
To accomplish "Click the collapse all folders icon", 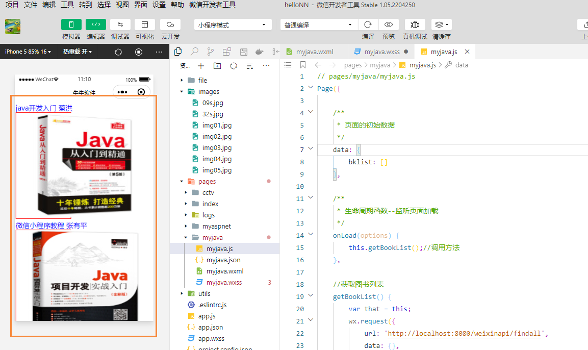I will point(250,66).
